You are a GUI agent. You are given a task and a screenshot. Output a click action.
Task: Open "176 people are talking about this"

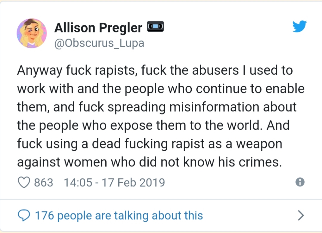[119, 216]
